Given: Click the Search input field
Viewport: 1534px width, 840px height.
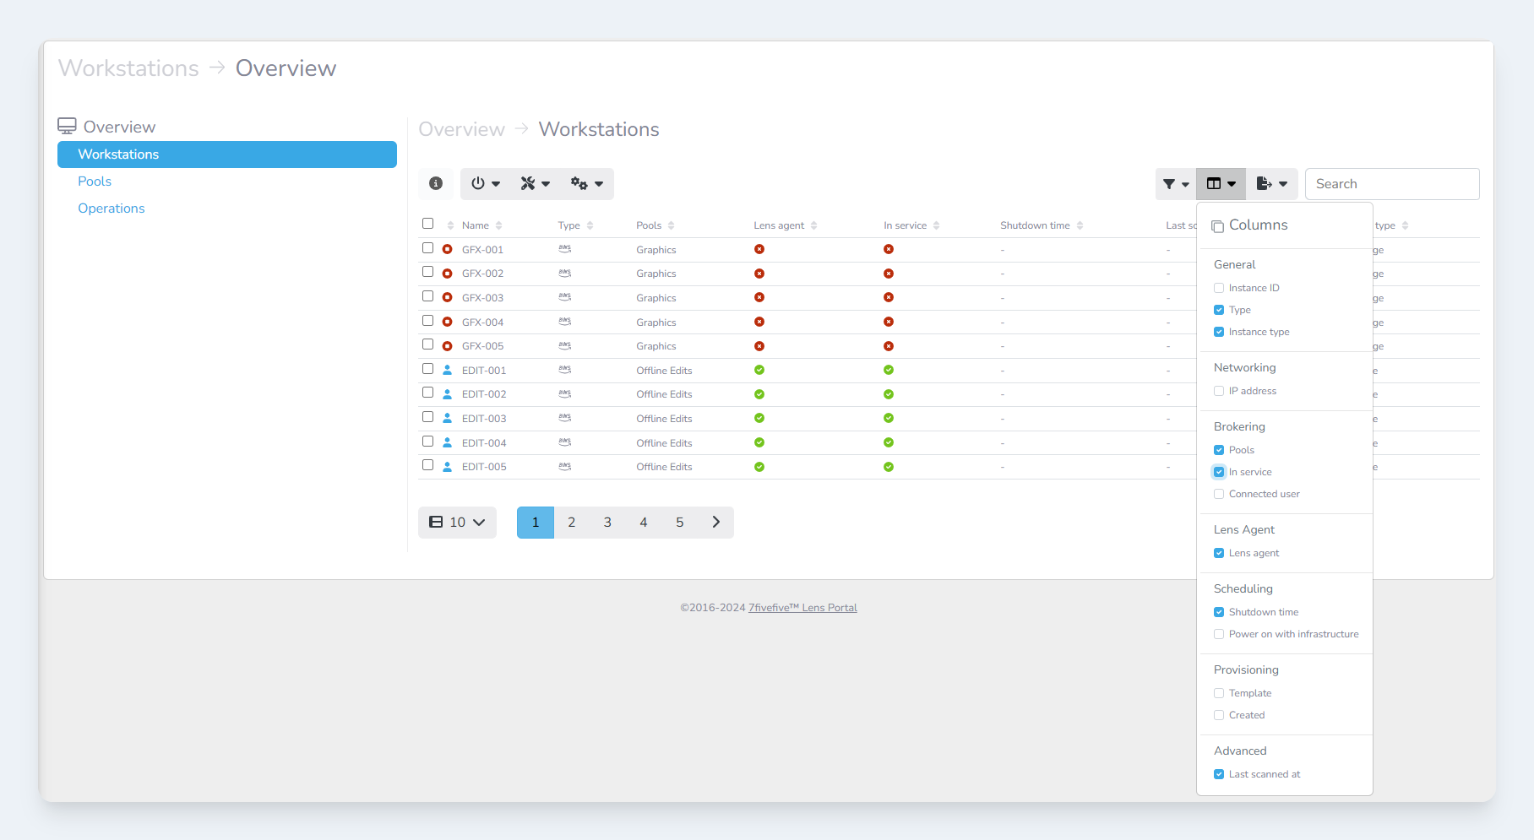Looking at the screenshot, I should click(1391, 184).
